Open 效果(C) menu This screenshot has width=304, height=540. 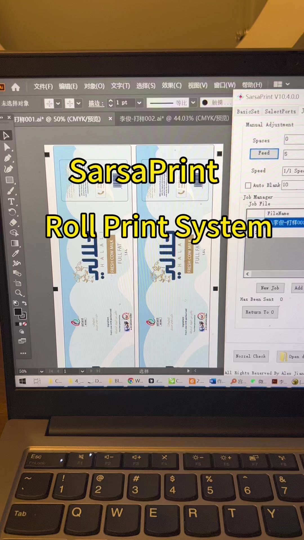(x=171, y=85)
